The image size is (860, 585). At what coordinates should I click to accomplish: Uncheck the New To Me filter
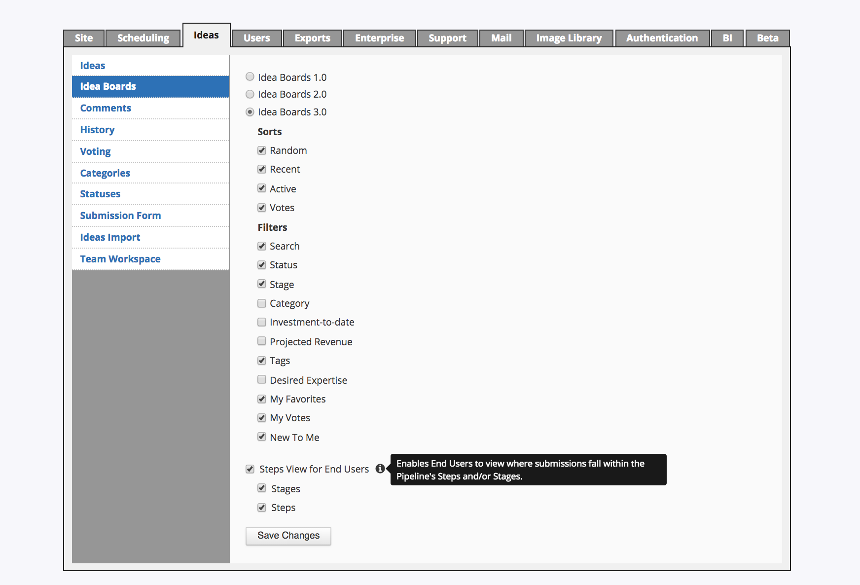(262, 437)
